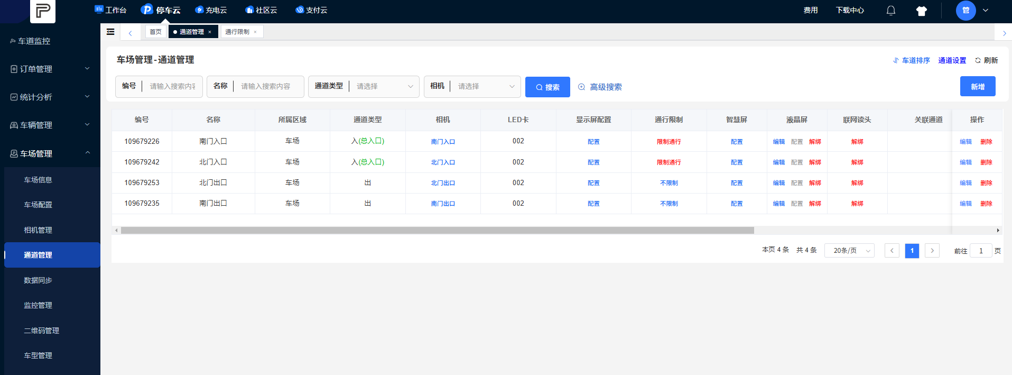The width and height of the screenshot is (1012, 375).
Task: Click 智慧屏 配置 for row 109679235
Action: coord(737,204)
